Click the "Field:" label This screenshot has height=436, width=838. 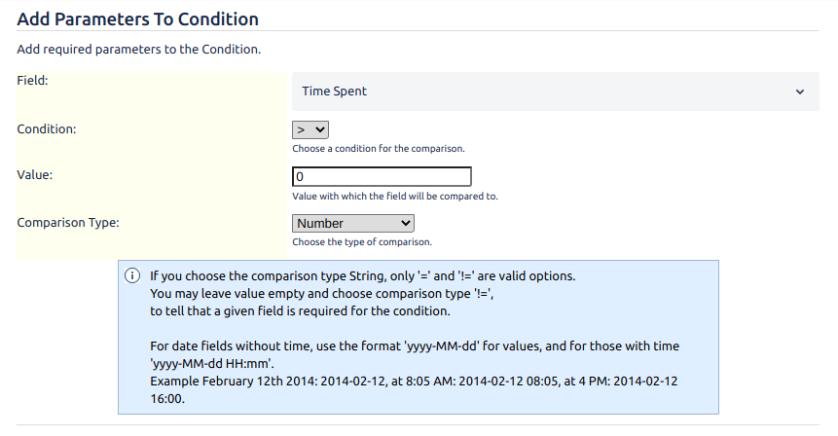(33, 80)
